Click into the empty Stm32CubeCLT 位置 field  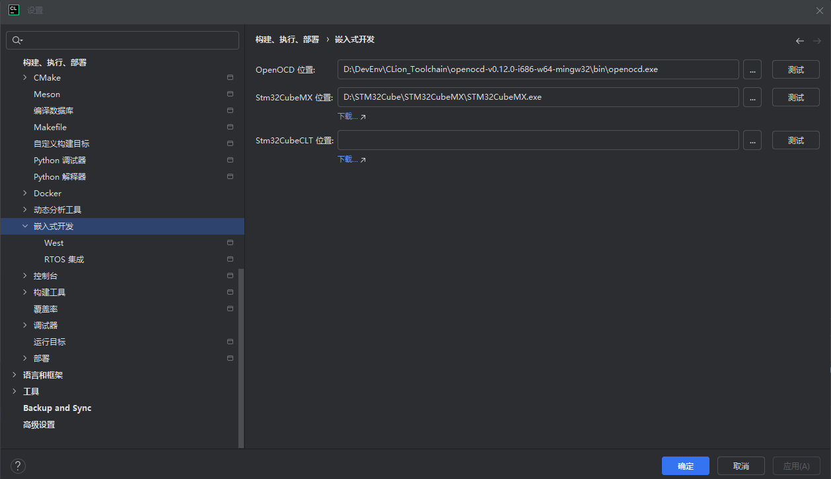(538, 140)
